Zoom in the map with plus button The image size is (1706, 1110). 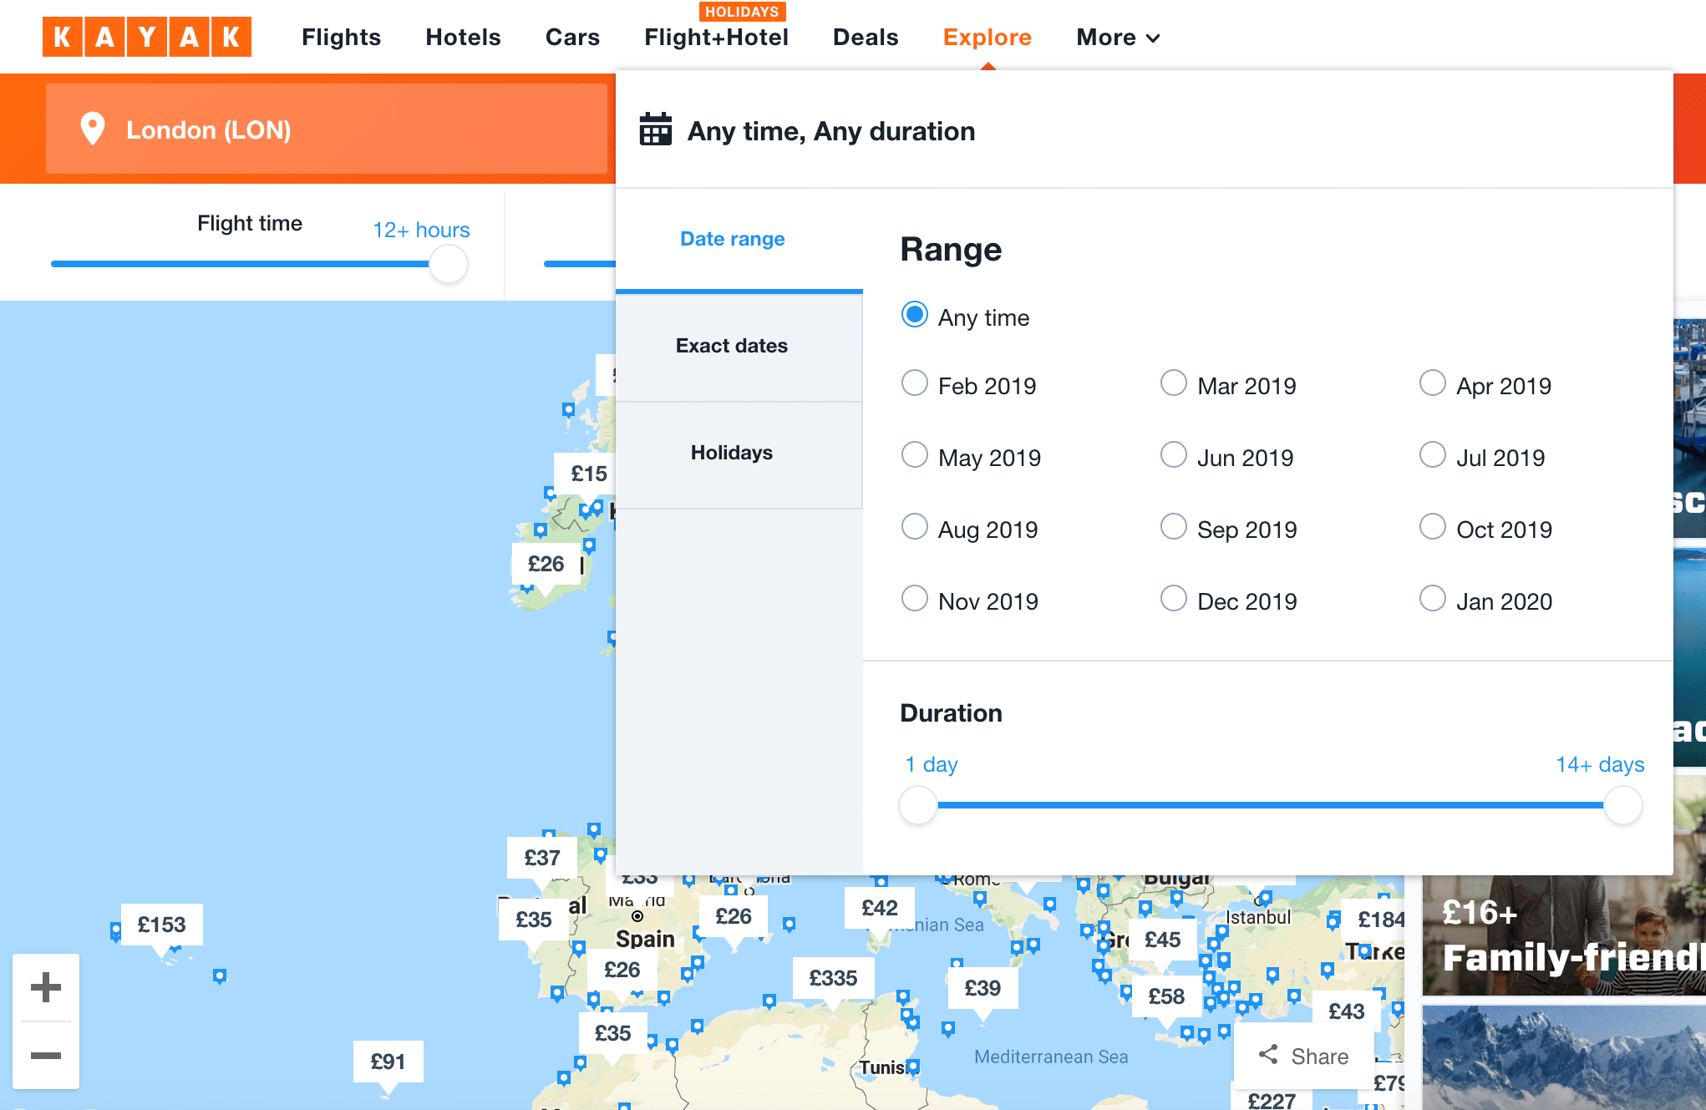pos(46,987)
